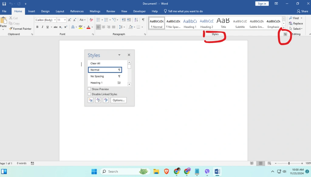Click Replace in Editing group
311x177 pixels.
[296, 24]
